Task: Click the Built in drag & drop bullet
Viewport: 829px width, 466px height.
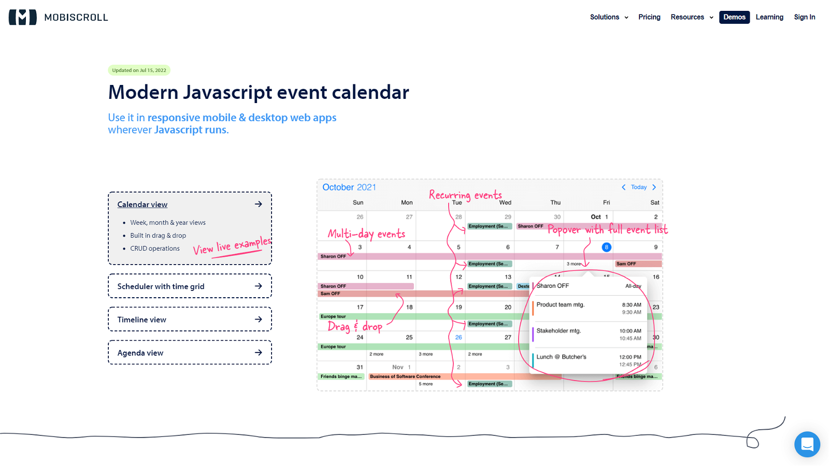Action: (x=158, y=236)
